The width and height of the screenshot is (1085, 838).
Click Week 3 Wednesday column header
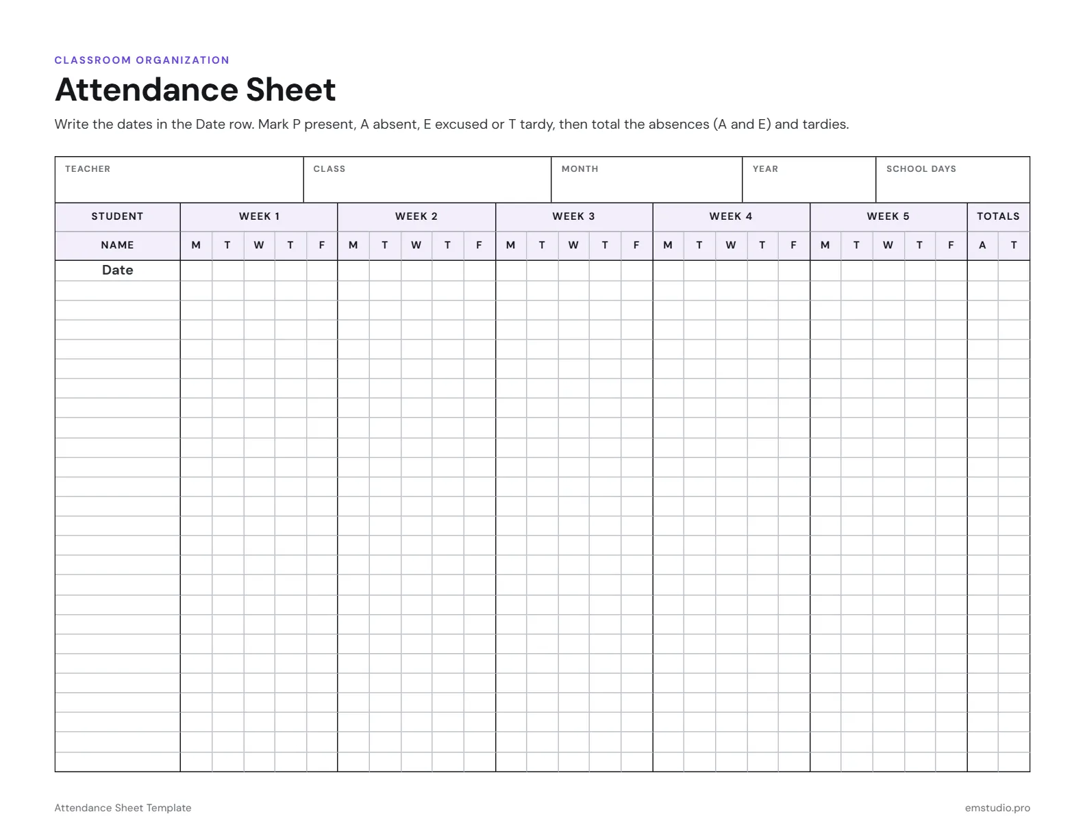tap(574, 246)
